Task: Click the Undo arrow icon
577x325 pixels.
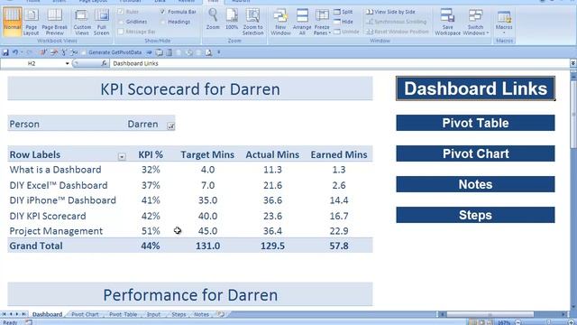Action: (x=15, y=52)
